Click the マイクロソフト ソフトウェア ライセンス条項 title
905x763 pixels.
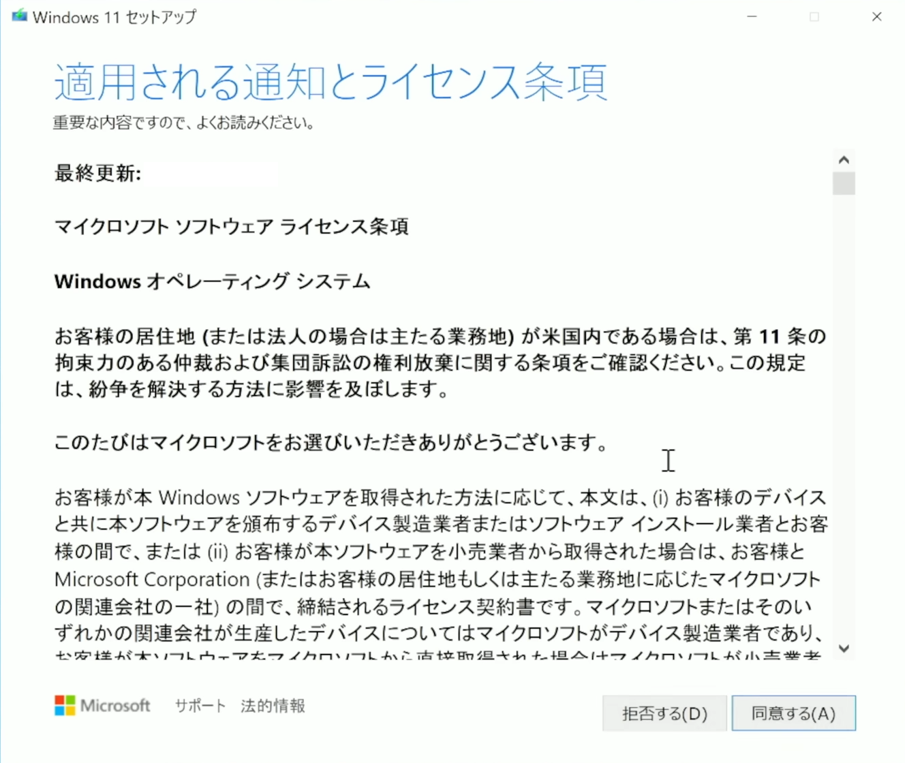pyautogui.click(x=231, y=226)
